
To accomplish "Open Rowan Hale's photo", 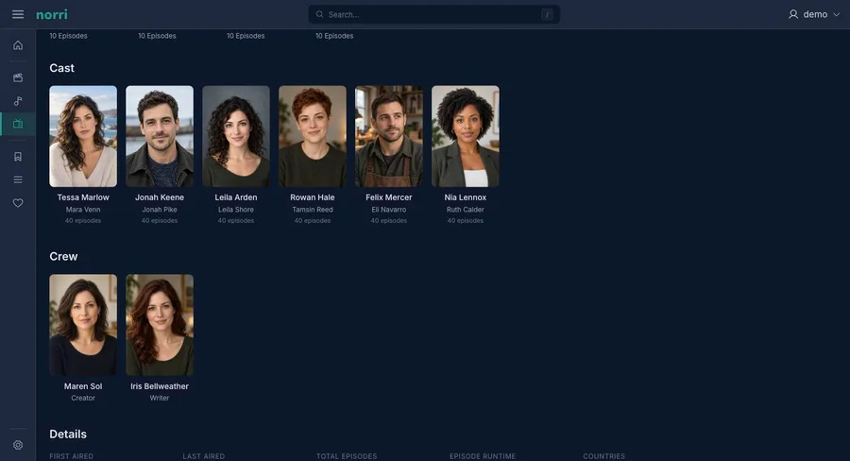I will point(313,136).
